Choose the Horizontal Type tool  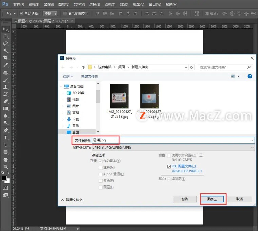point(5,138)
